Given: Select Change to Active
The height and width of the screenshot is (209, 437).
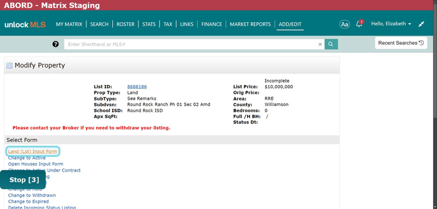Looking at the screenshot, I should click(27, 158).
